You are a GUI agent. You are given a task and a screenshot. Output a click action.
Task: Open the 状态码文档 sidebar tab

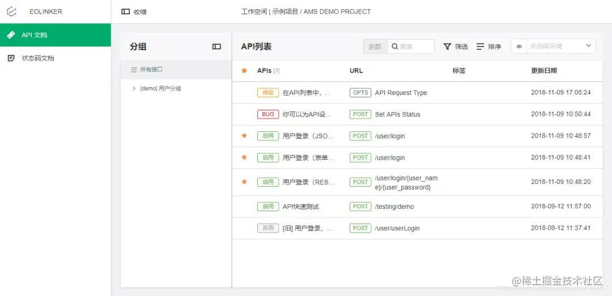[56, 58]
